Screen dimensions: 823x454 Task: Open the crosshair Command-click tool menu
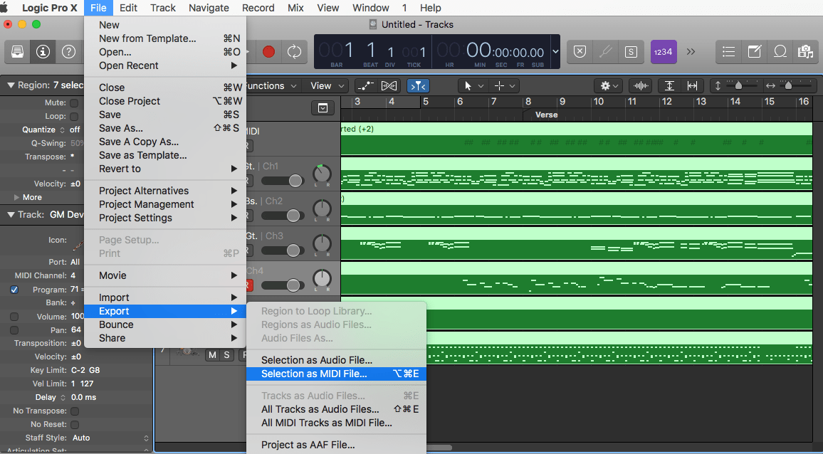point(504,85)
